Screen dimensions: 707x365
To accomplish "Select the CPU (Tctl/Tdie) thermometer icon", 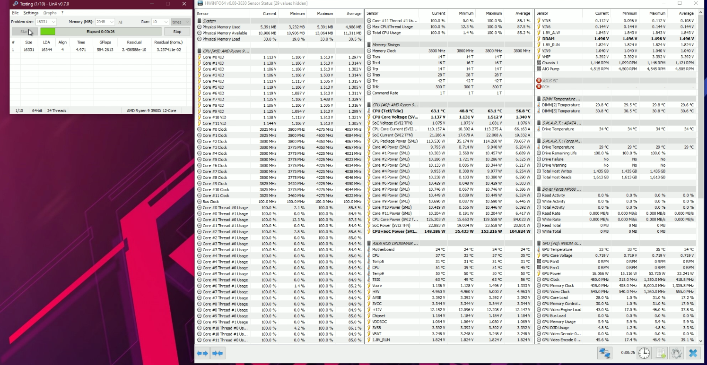I will coord(369,111).
